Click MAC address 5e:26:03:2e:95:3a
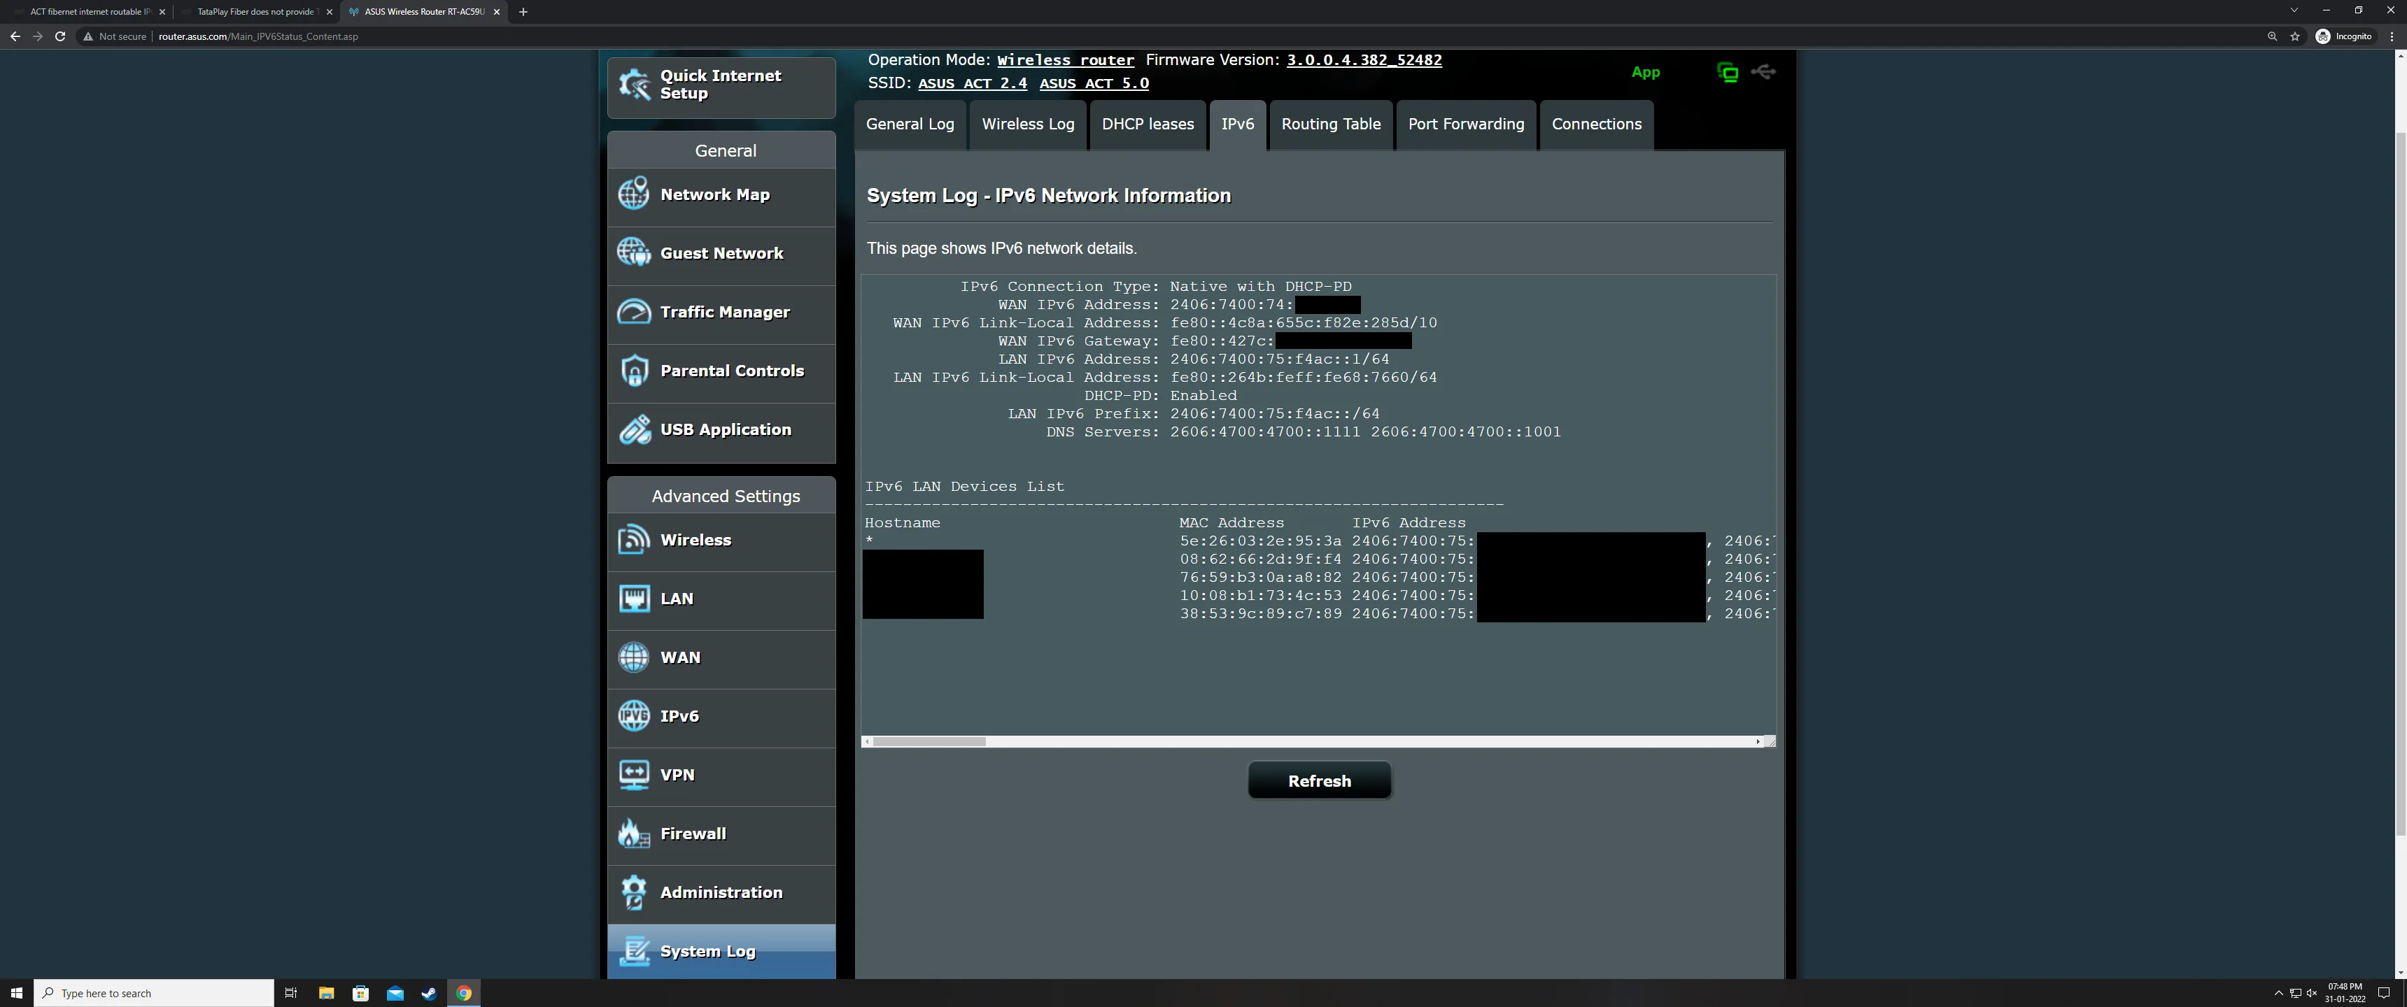The width and height of the screenshot is (2407, 1007). coord(1259,541)
